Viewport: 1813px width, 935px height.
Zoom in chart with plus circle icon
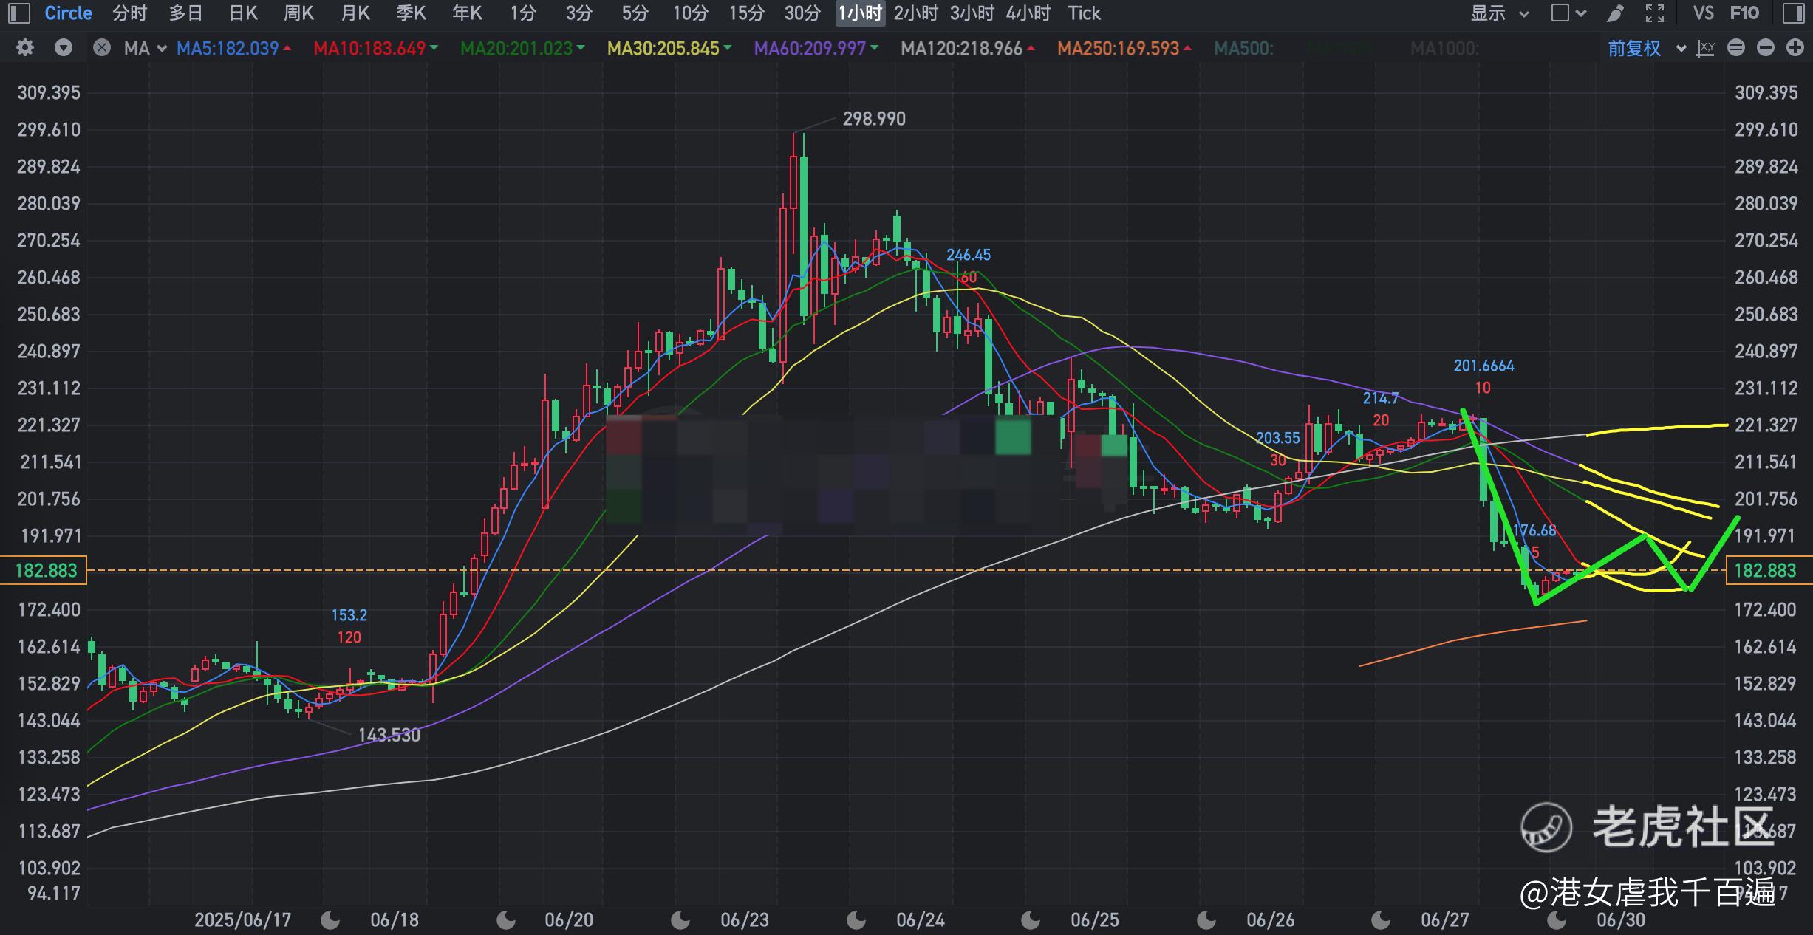pos(1795,49)
